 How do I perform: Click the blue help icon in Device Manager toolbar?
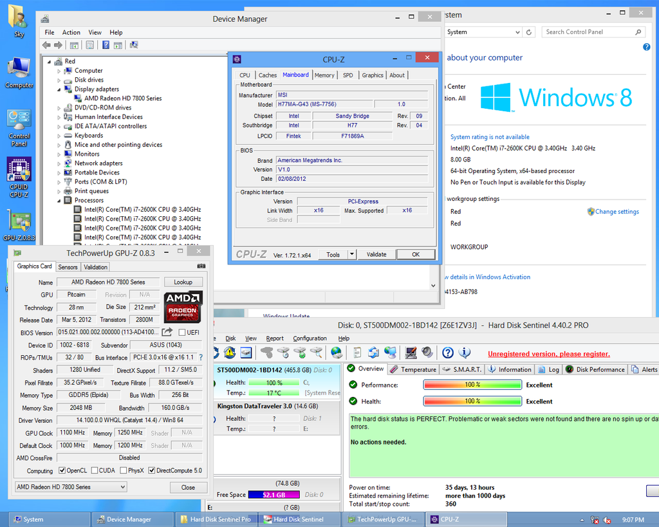104,45
